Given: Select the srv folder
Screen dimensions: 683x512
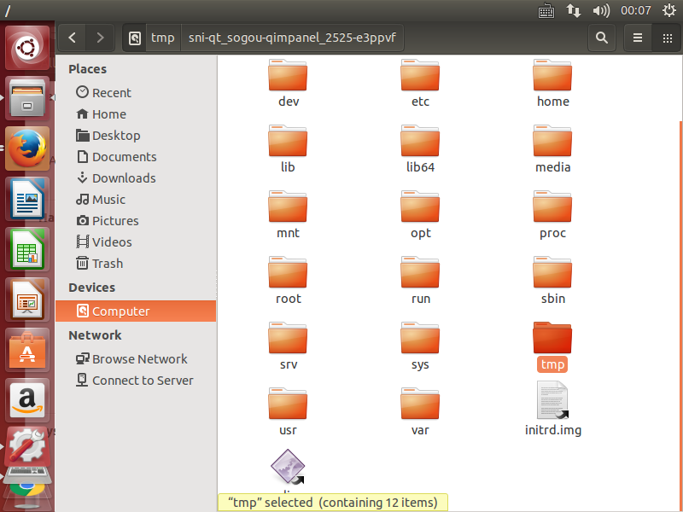Looking at the screenshot, I should [288, 346].
